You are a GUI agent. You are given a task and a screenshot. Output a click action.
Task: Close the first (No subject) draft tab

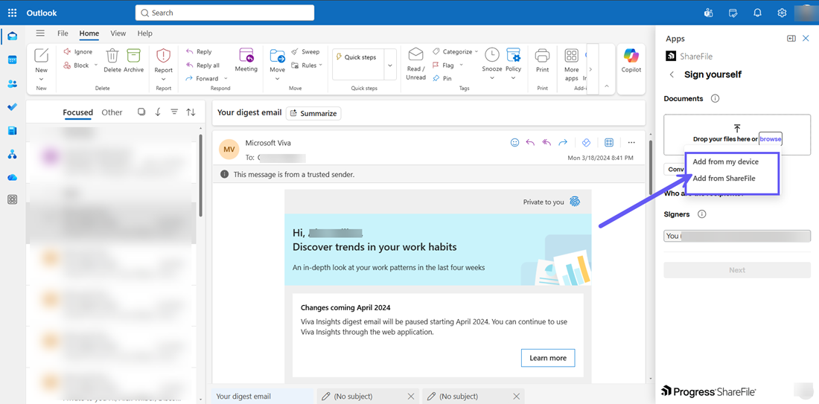(x=410, y=396)
